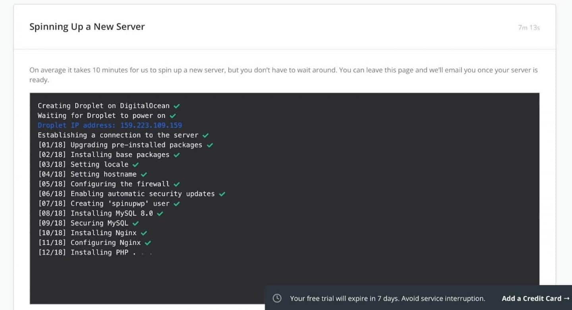Click the Spinning Up a New Server heading
This screenshot has width=572, height=310.
[x=87, y=27]
